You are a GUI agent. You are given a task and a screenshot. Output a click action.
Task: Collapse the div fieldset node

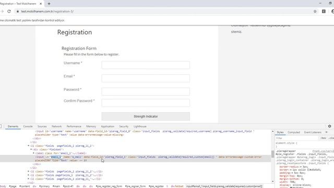31,149
